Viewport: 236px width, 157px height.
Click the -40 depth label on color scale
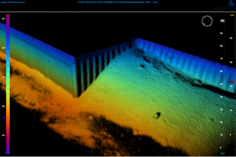[x=3, y=106]
